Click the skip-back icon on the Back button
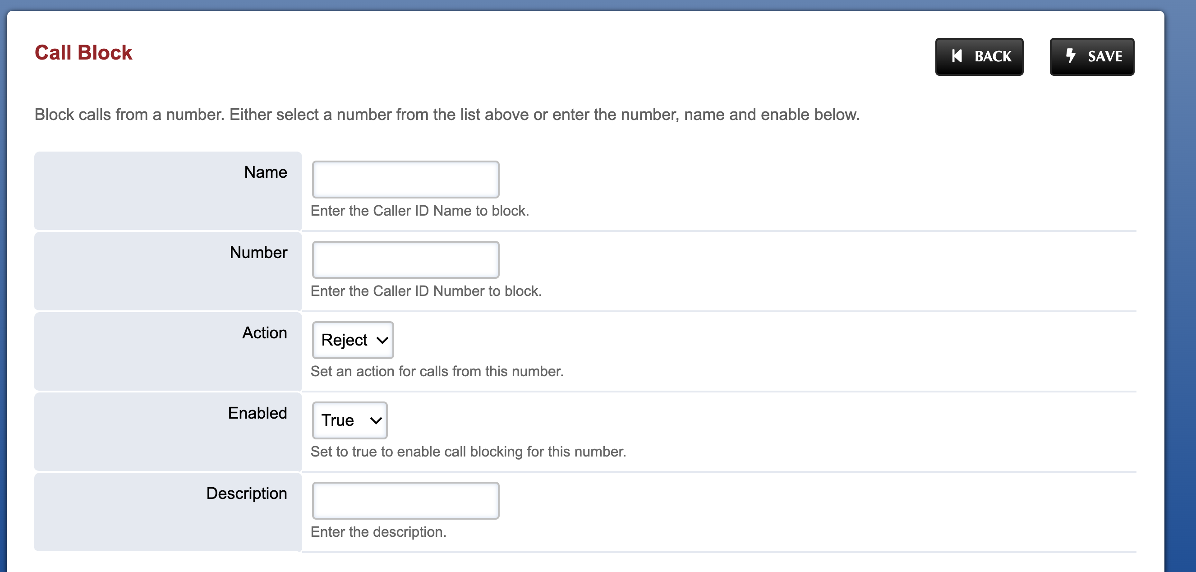 [957, 56]
